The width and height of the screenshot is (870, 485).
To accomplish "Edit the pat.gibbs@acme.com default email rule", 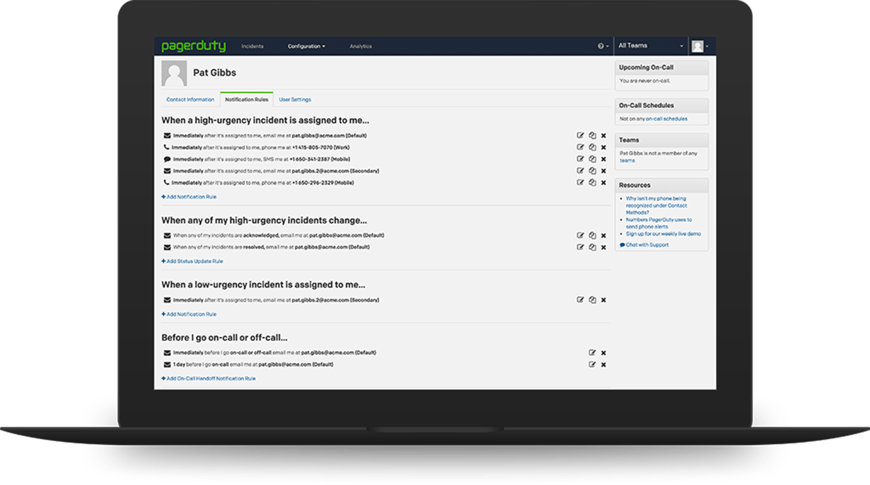I will click(x=580, y=136).
